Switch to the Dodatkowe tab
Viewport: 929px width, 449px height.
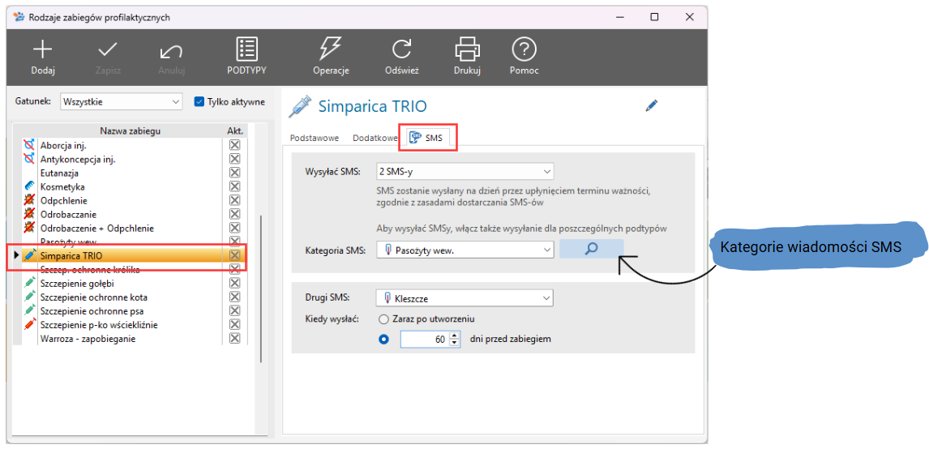click(375, 139)
